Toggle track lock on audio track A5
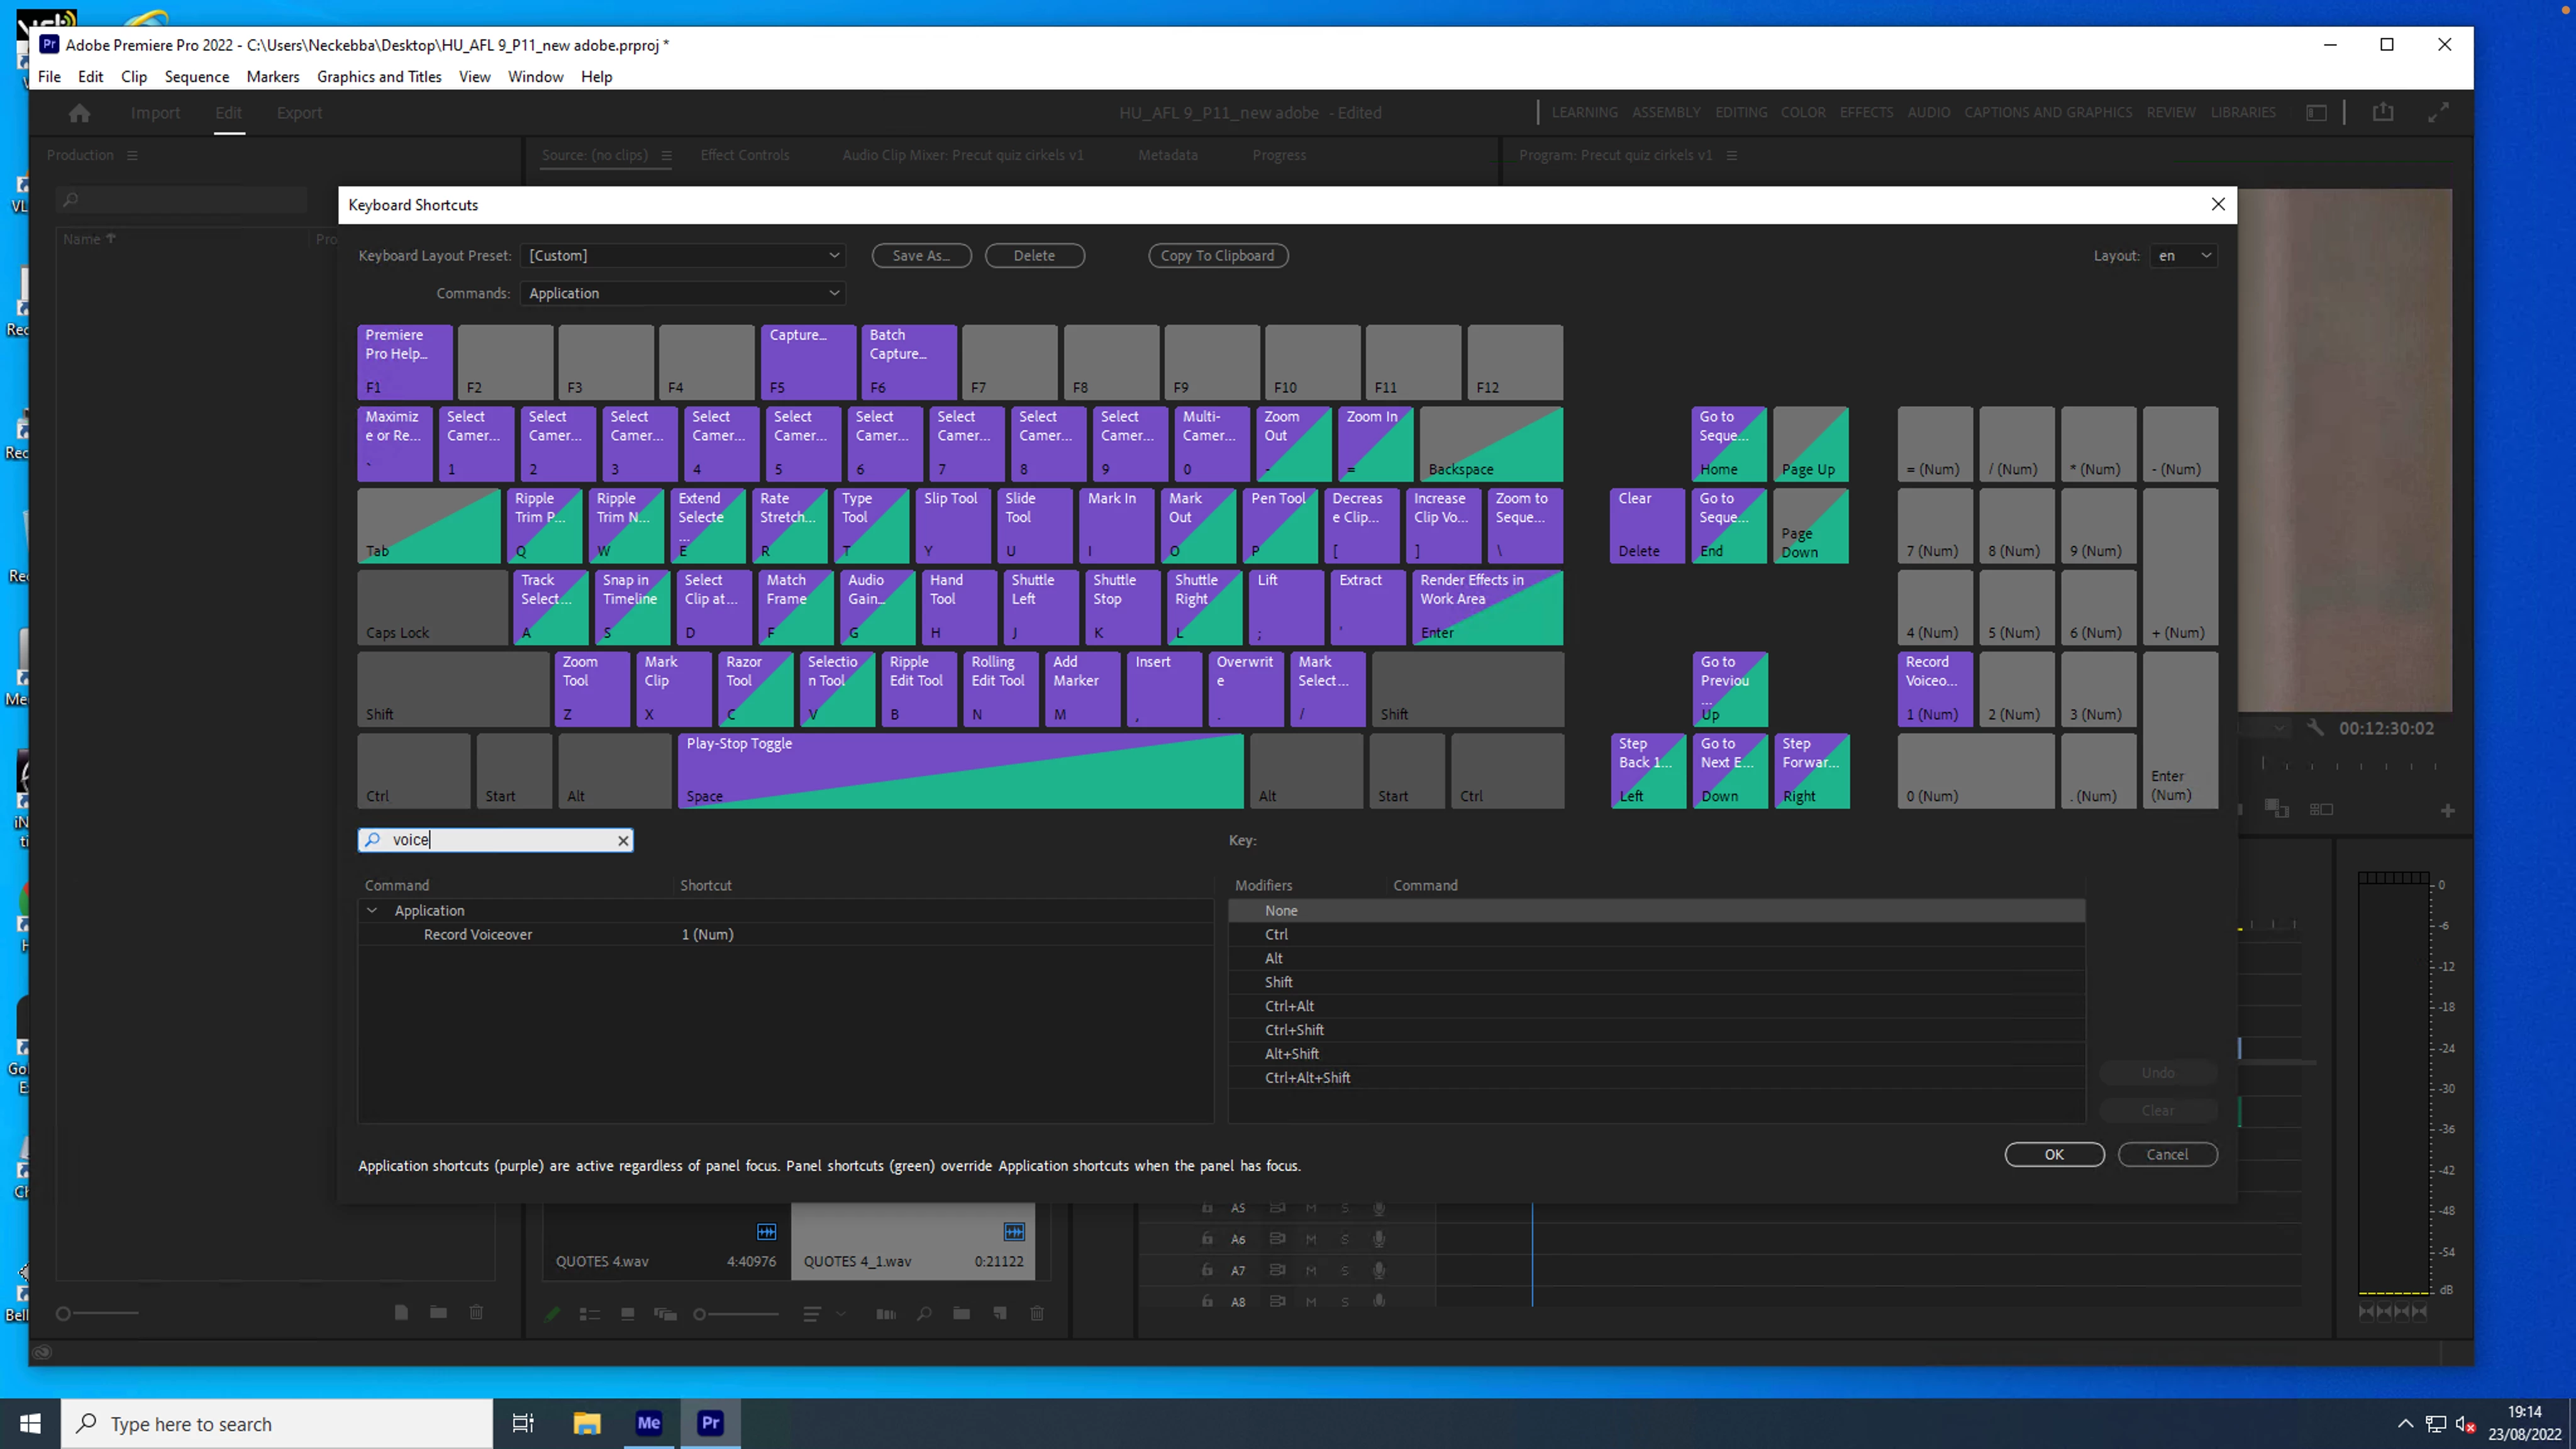This screenshot has height=1449, width=2576. pyautogui.click(x=1207, y=1208)
